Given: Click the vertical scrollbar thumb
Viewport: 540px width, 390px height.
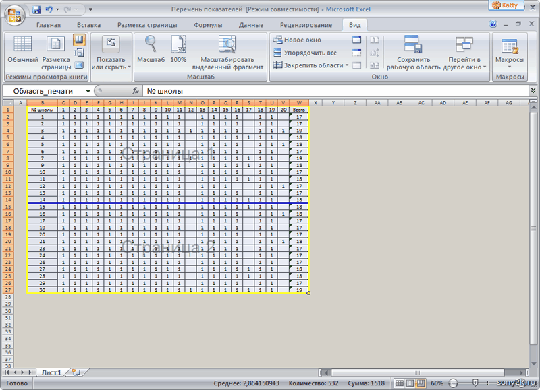Looking at the screenshot, I should (x=534, y=228).
